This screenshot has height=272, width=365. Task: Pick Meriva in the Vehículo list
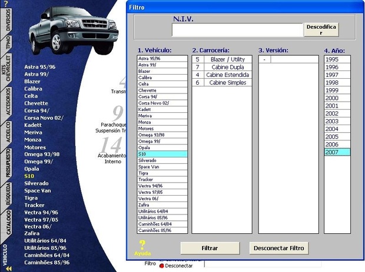click(162, 116)
